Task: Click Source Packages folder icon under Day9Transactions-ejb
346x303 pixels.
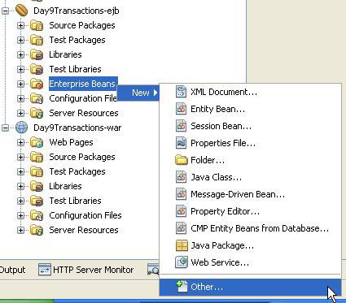Action: click(x=37, y=25)
